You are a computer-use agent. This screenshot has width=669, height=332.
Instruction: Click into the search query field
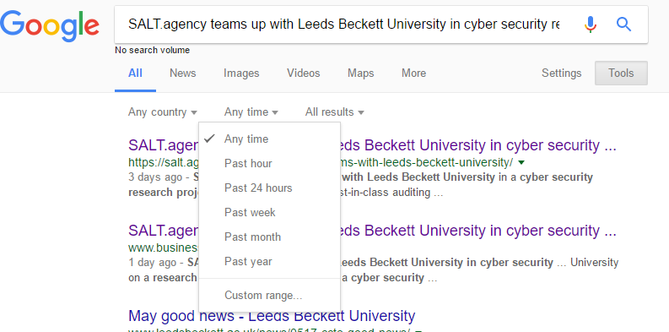pyautogui.click(x=344, y=24)
